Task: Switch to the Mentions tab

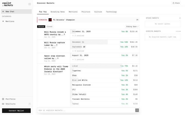Action: click(73, 12)
